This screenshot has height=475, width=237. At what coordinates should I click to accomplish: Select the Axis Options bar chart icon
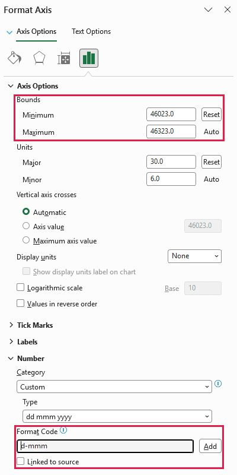89,58
